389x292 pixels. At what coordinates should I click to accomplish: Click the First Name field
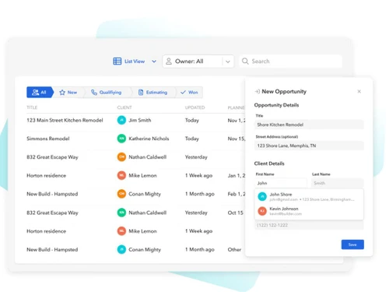coord(281,183)
